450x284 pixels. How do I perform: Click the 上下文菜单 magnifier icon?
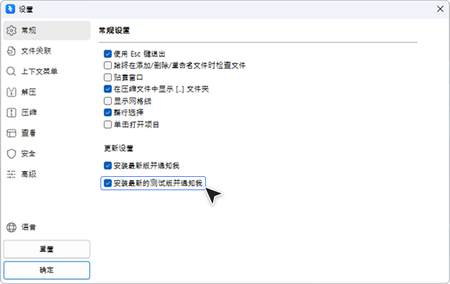11,71
